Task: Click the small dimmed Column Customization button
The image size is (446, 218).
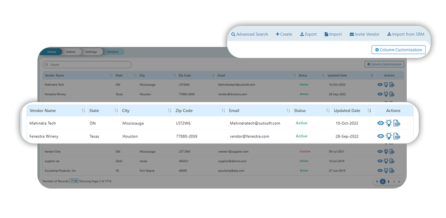Action: tap(384, 64)
